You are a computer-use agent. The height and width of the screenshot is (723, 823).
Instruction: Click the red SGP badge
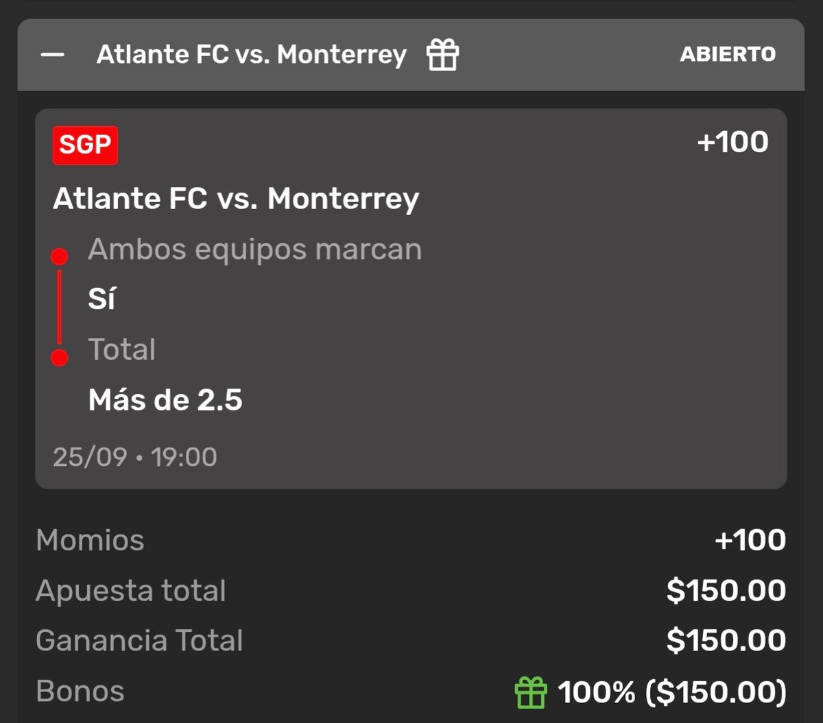click(85, 145)
